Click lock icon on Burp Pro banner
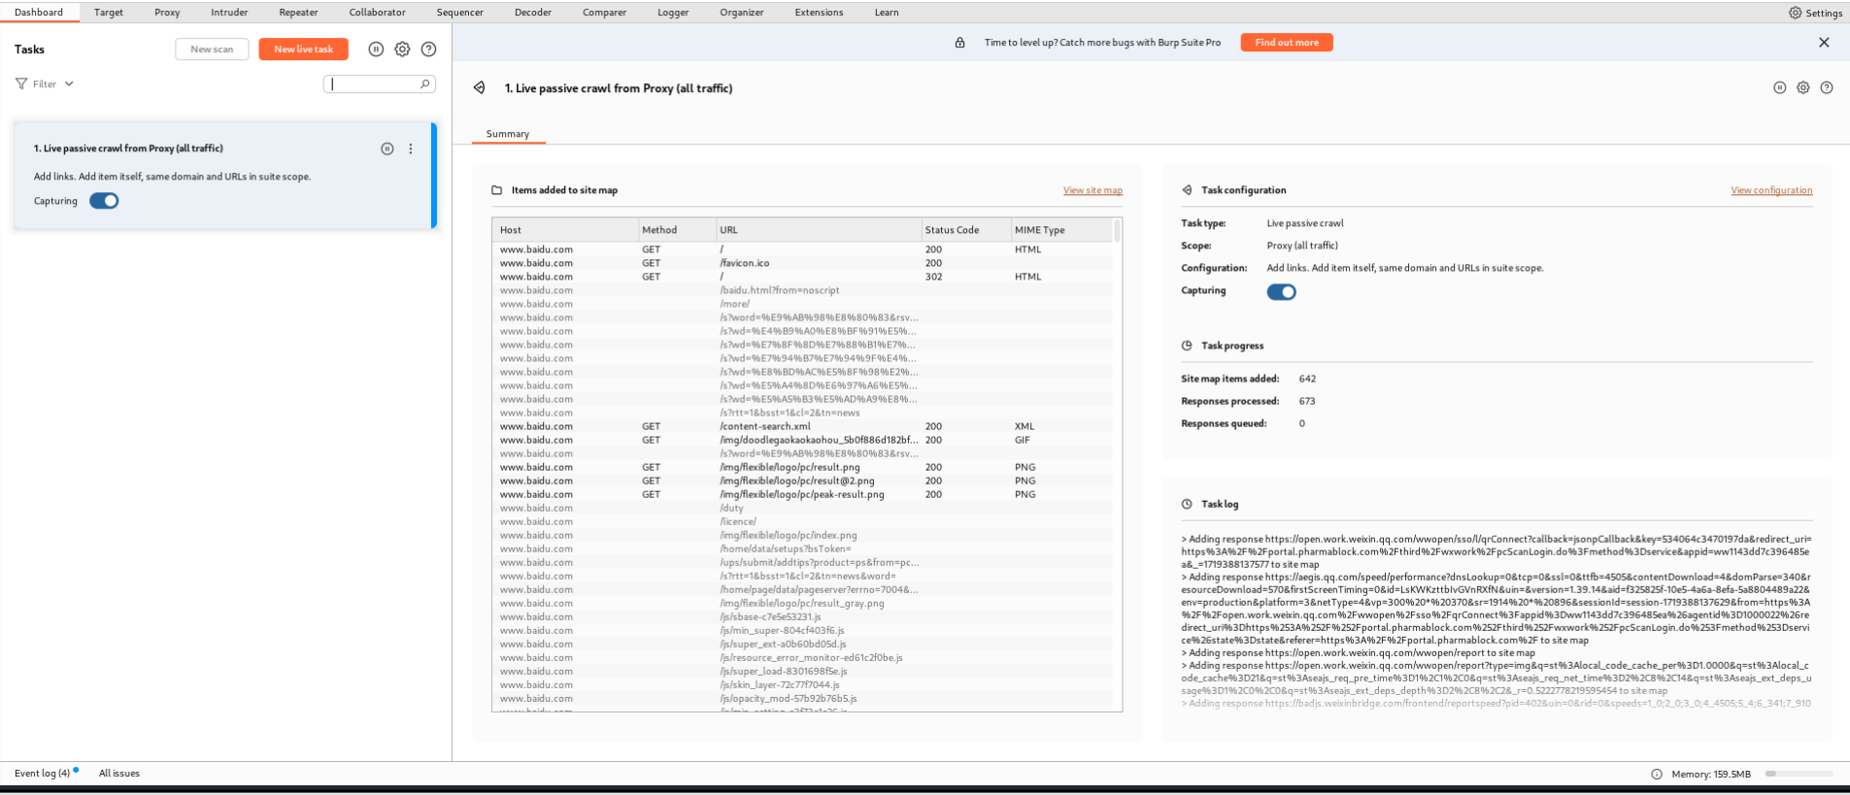Image resolution: width=1850 pixels, height=795 pixels. [959, 43]
